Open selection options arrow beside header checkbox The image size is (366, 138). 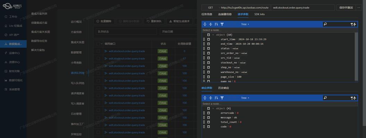tap(102, 43)
